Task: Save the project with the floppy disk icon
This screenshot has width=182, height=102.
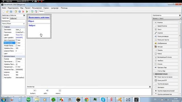Action: click(11, 12)
